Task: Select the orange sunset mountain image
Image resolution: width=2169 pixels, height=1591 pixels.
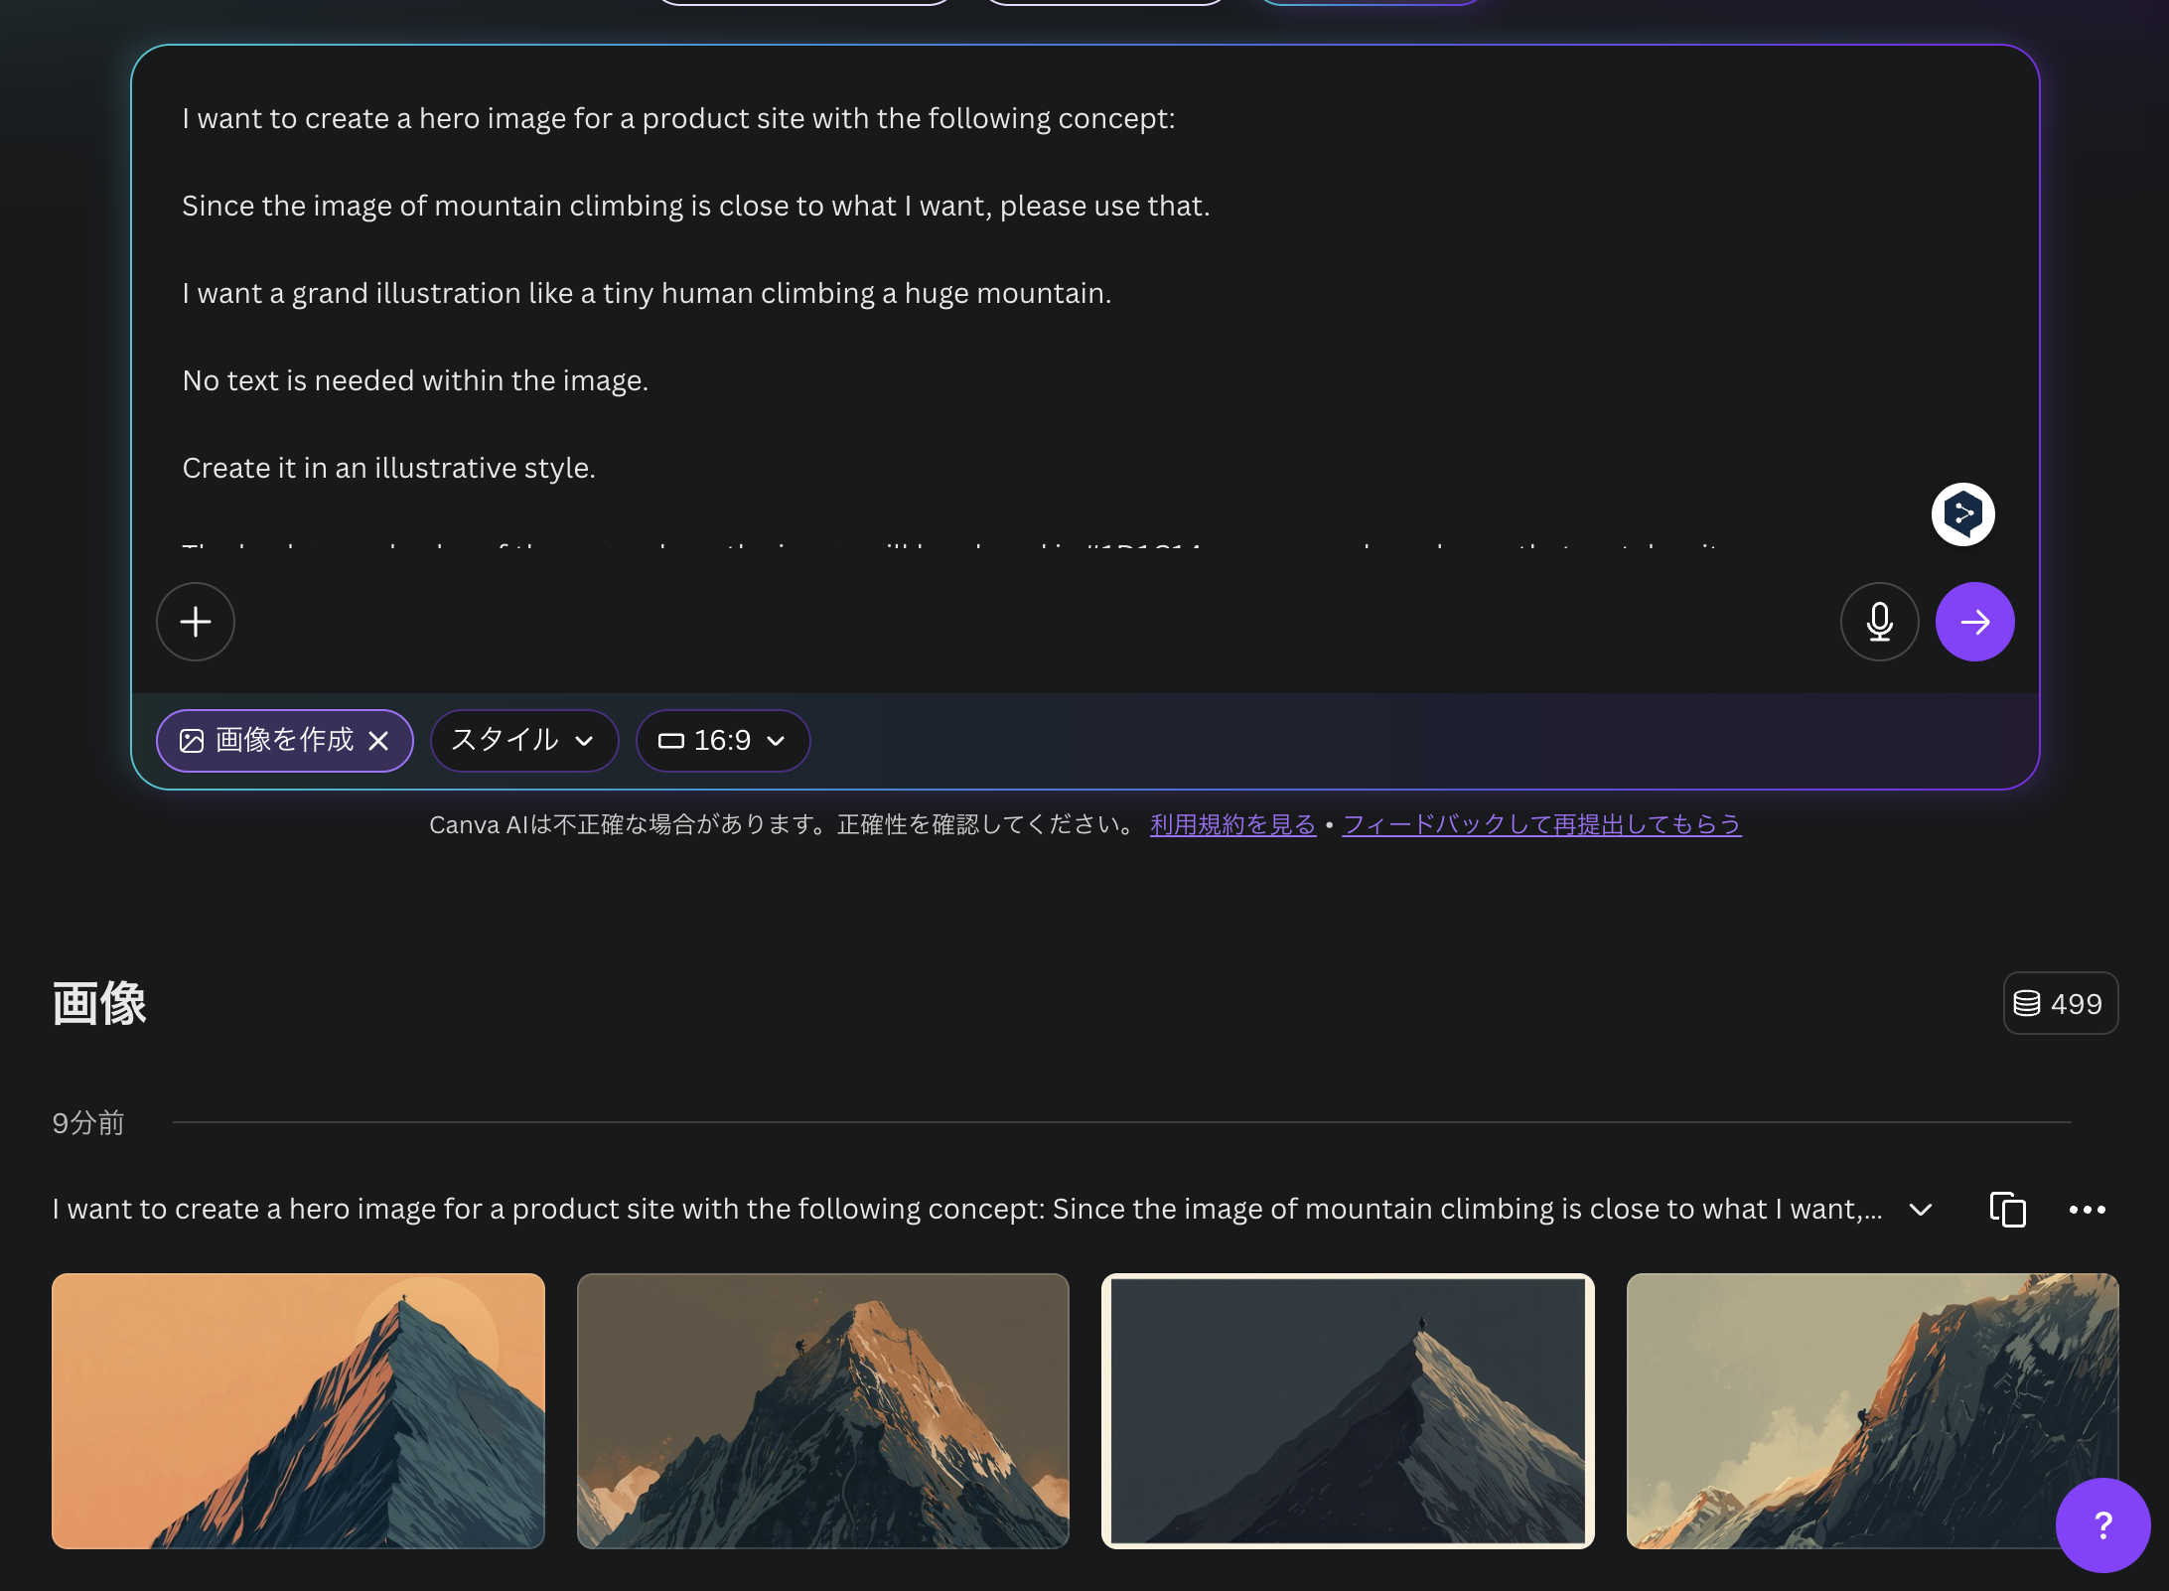Action: (x=298, y=1410)
